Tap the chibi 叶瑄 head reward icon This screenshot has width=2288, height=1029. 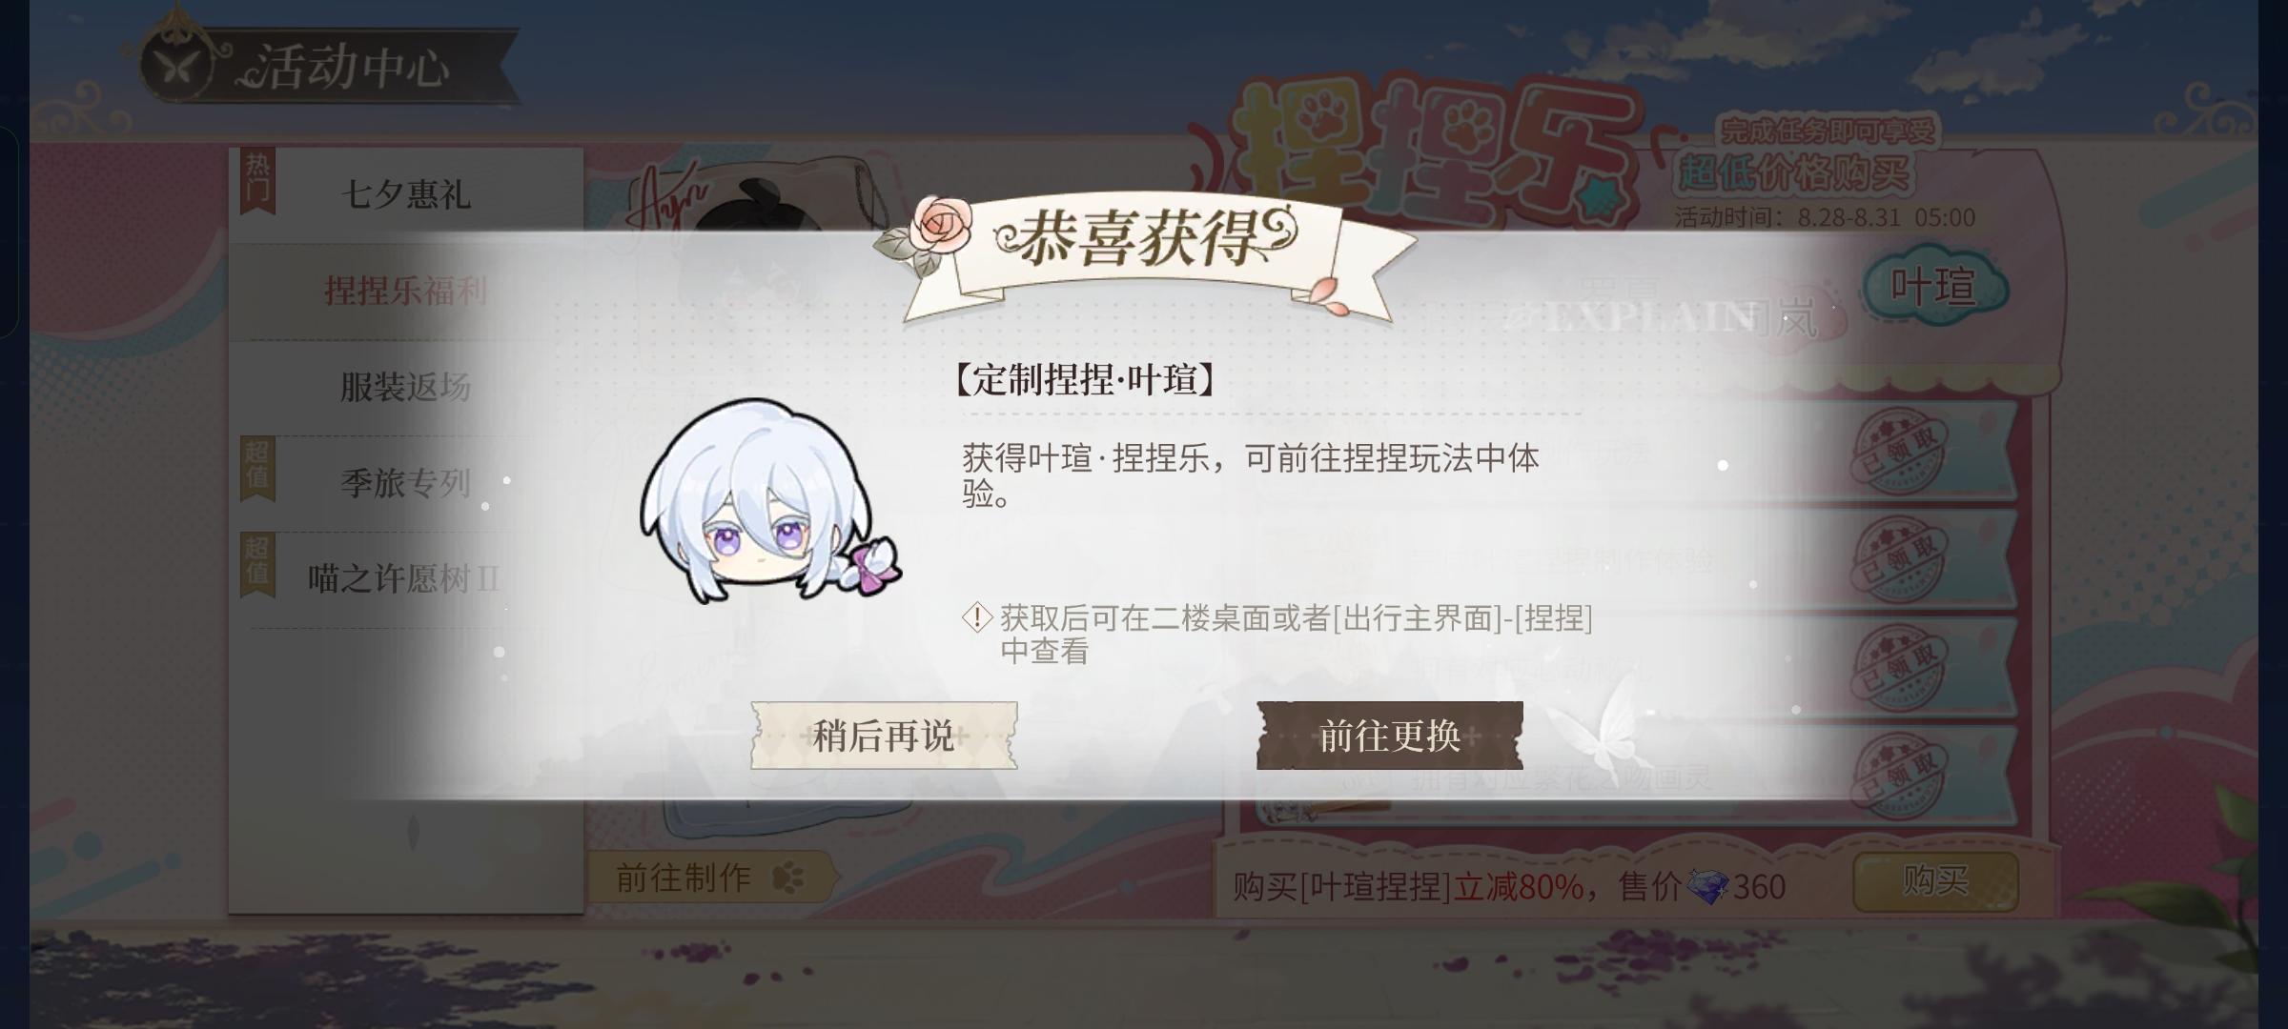(770, 501)
